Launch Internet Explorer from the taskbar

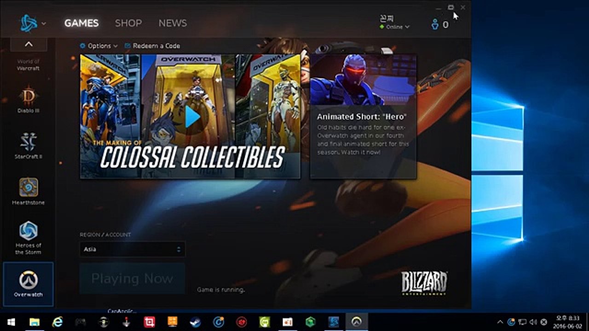click(x=58, y=322)
